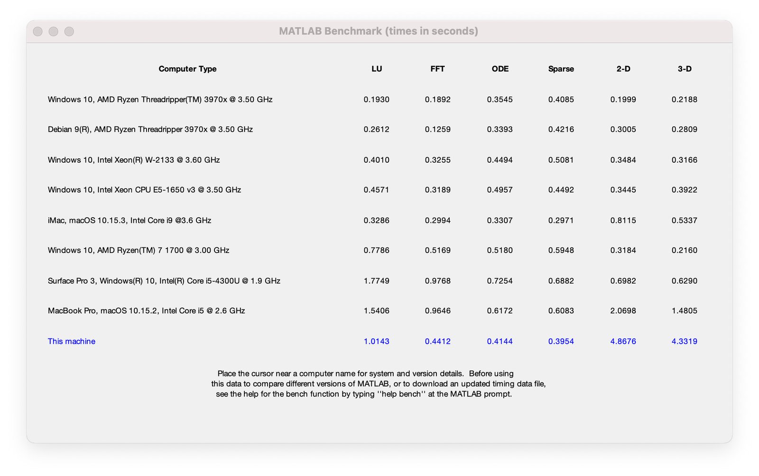This screenshot has width=759, height=476.
Task: Select the 4.8676 2-D value for This machine
Action: click(x=623, y=341)
